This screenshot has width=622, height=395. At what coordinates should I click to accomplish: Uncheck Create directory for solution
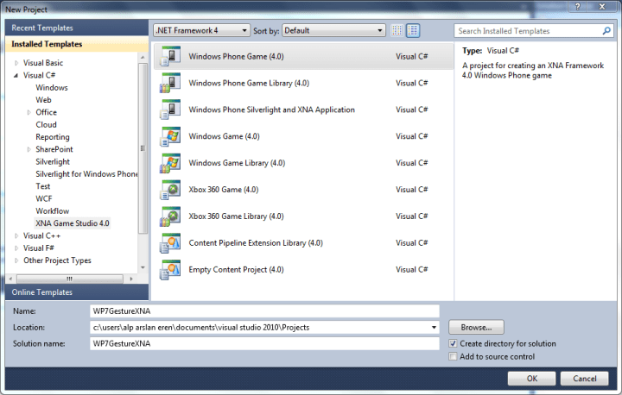pos(454,343)
